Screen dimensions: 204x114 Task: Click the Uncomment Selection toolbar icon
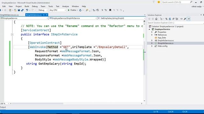coord(106,10)
